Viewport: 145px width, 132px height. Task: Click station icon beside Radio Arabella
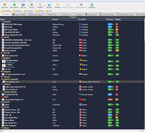click(x=3, y=50)
